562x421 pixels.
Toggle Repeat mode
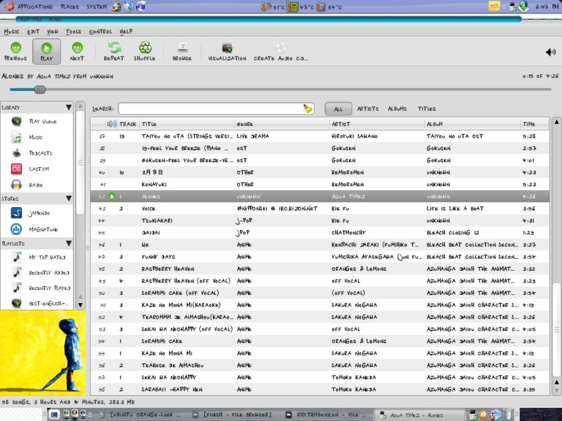(114, 52)
